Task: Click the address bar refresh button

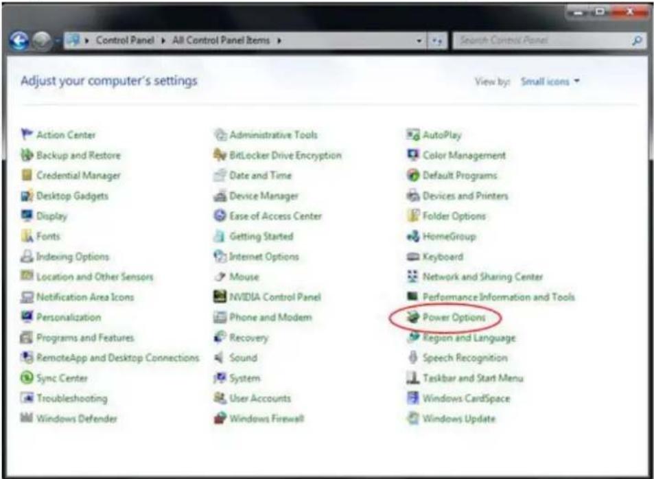Action: tap(436, 41)
